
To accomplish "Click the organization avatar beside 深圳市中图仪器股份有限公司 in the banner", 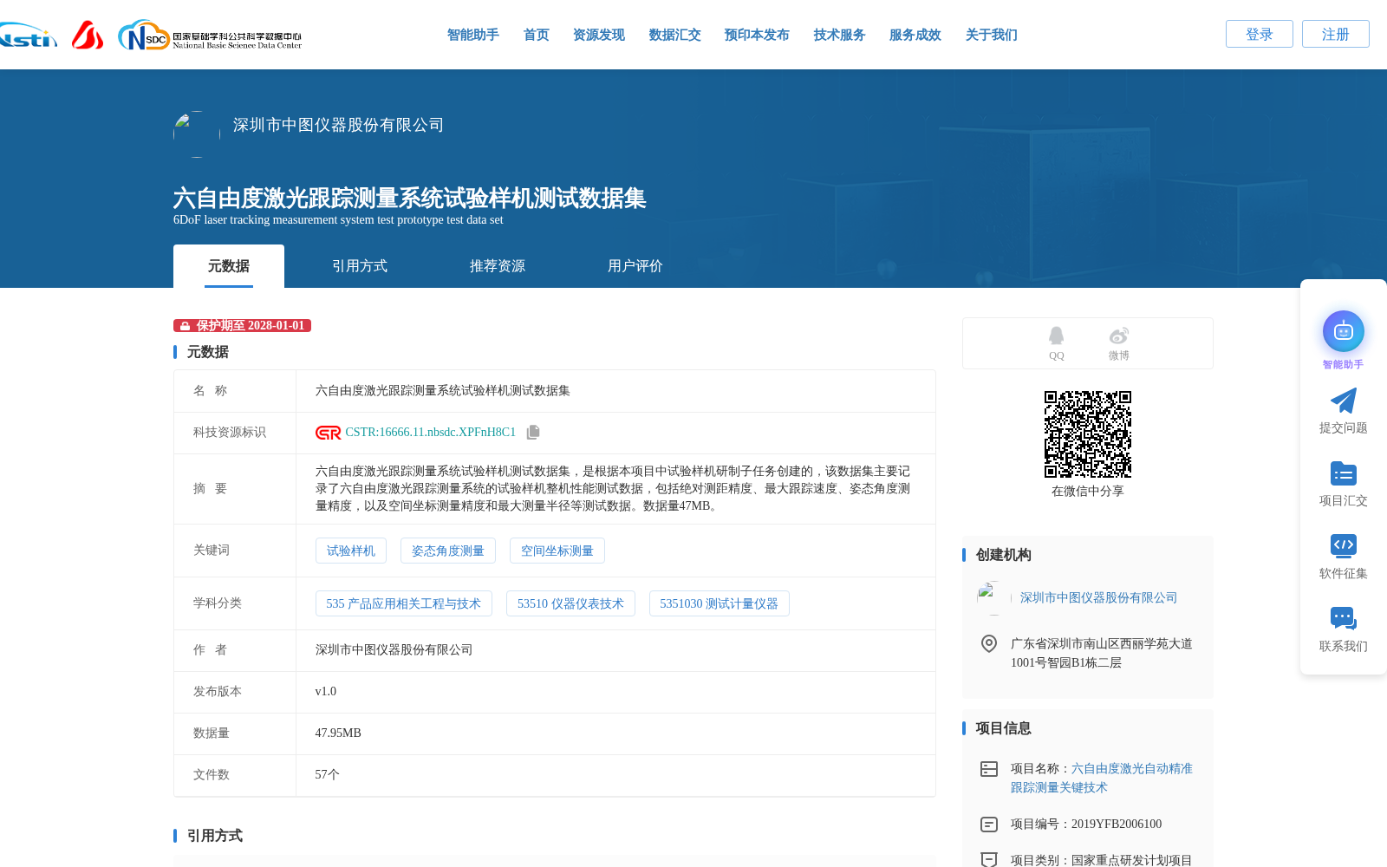I will tap(197, 134).
